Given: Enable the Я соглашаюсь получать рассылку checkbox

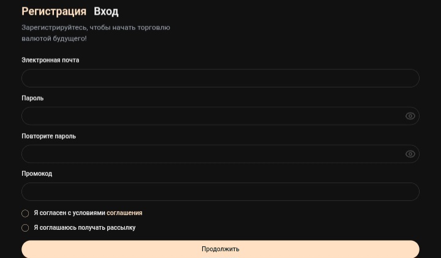Looking at the screenshot, I should click(x=25, y=228).
